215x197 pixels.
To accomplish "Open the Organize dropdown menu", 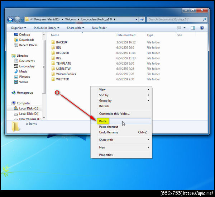I will [19, 28].
